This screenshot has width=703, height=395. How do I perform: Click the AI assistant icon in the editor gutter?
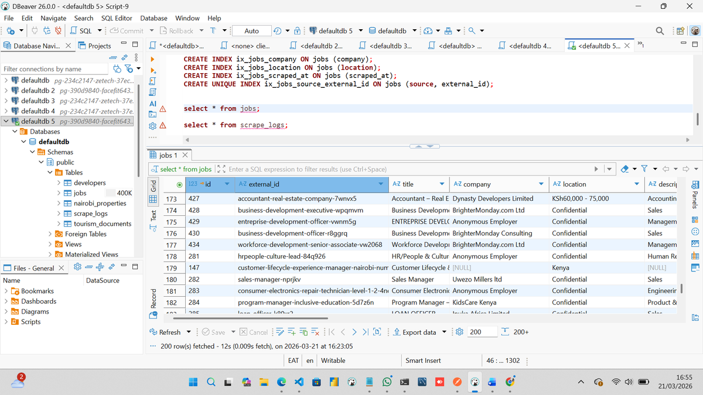[x=153, y=103]
